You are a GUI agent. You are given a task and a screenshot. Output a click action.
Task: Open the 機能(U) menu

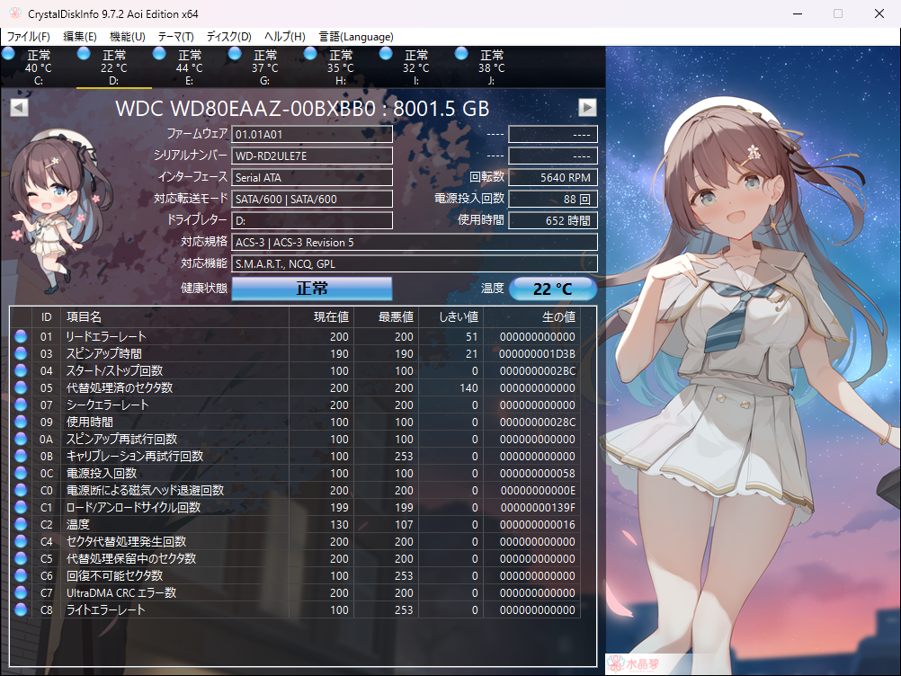(x=127, y=37)
